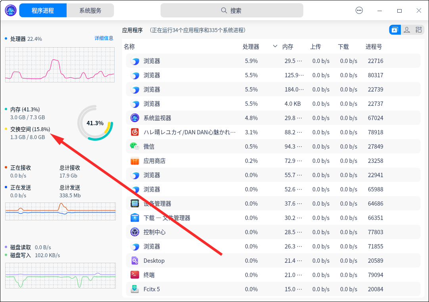
Task: Show my processes filter icon
Action: coord(407,30)
